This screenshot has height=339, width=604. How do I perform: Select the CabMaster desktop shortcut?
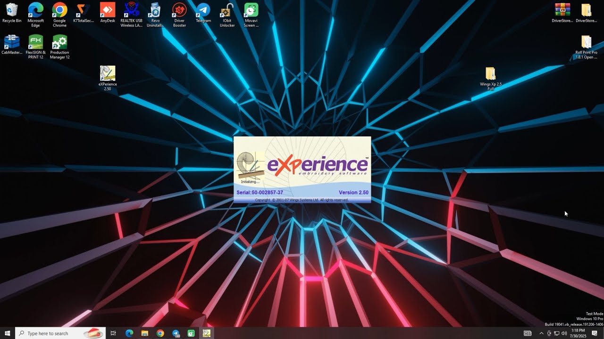tap(12, 45)
